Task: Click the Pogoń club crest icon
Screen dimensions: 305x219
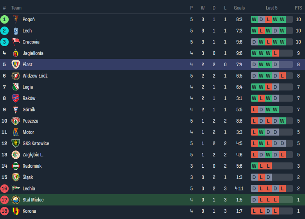Action: coord(16,19)
